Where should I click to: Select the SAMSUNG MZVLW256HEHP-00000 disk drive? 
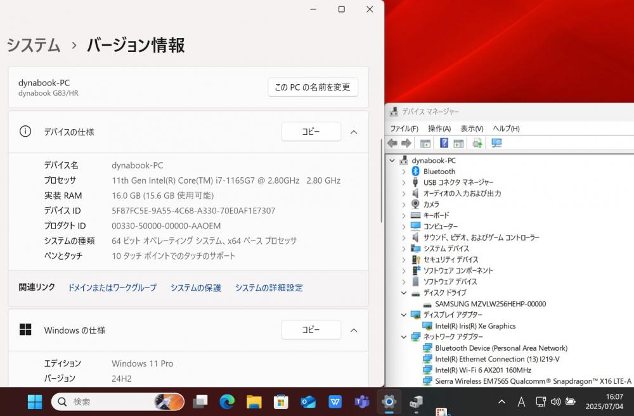tap(491, 304)
